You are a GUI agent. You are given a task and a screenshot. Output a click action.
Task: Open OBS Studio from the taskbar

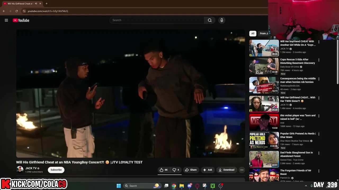pos(220,186)
